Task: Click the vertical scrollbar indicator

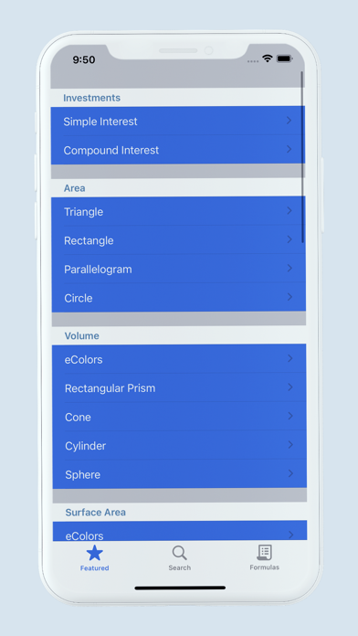Action: tap(302, 157)
